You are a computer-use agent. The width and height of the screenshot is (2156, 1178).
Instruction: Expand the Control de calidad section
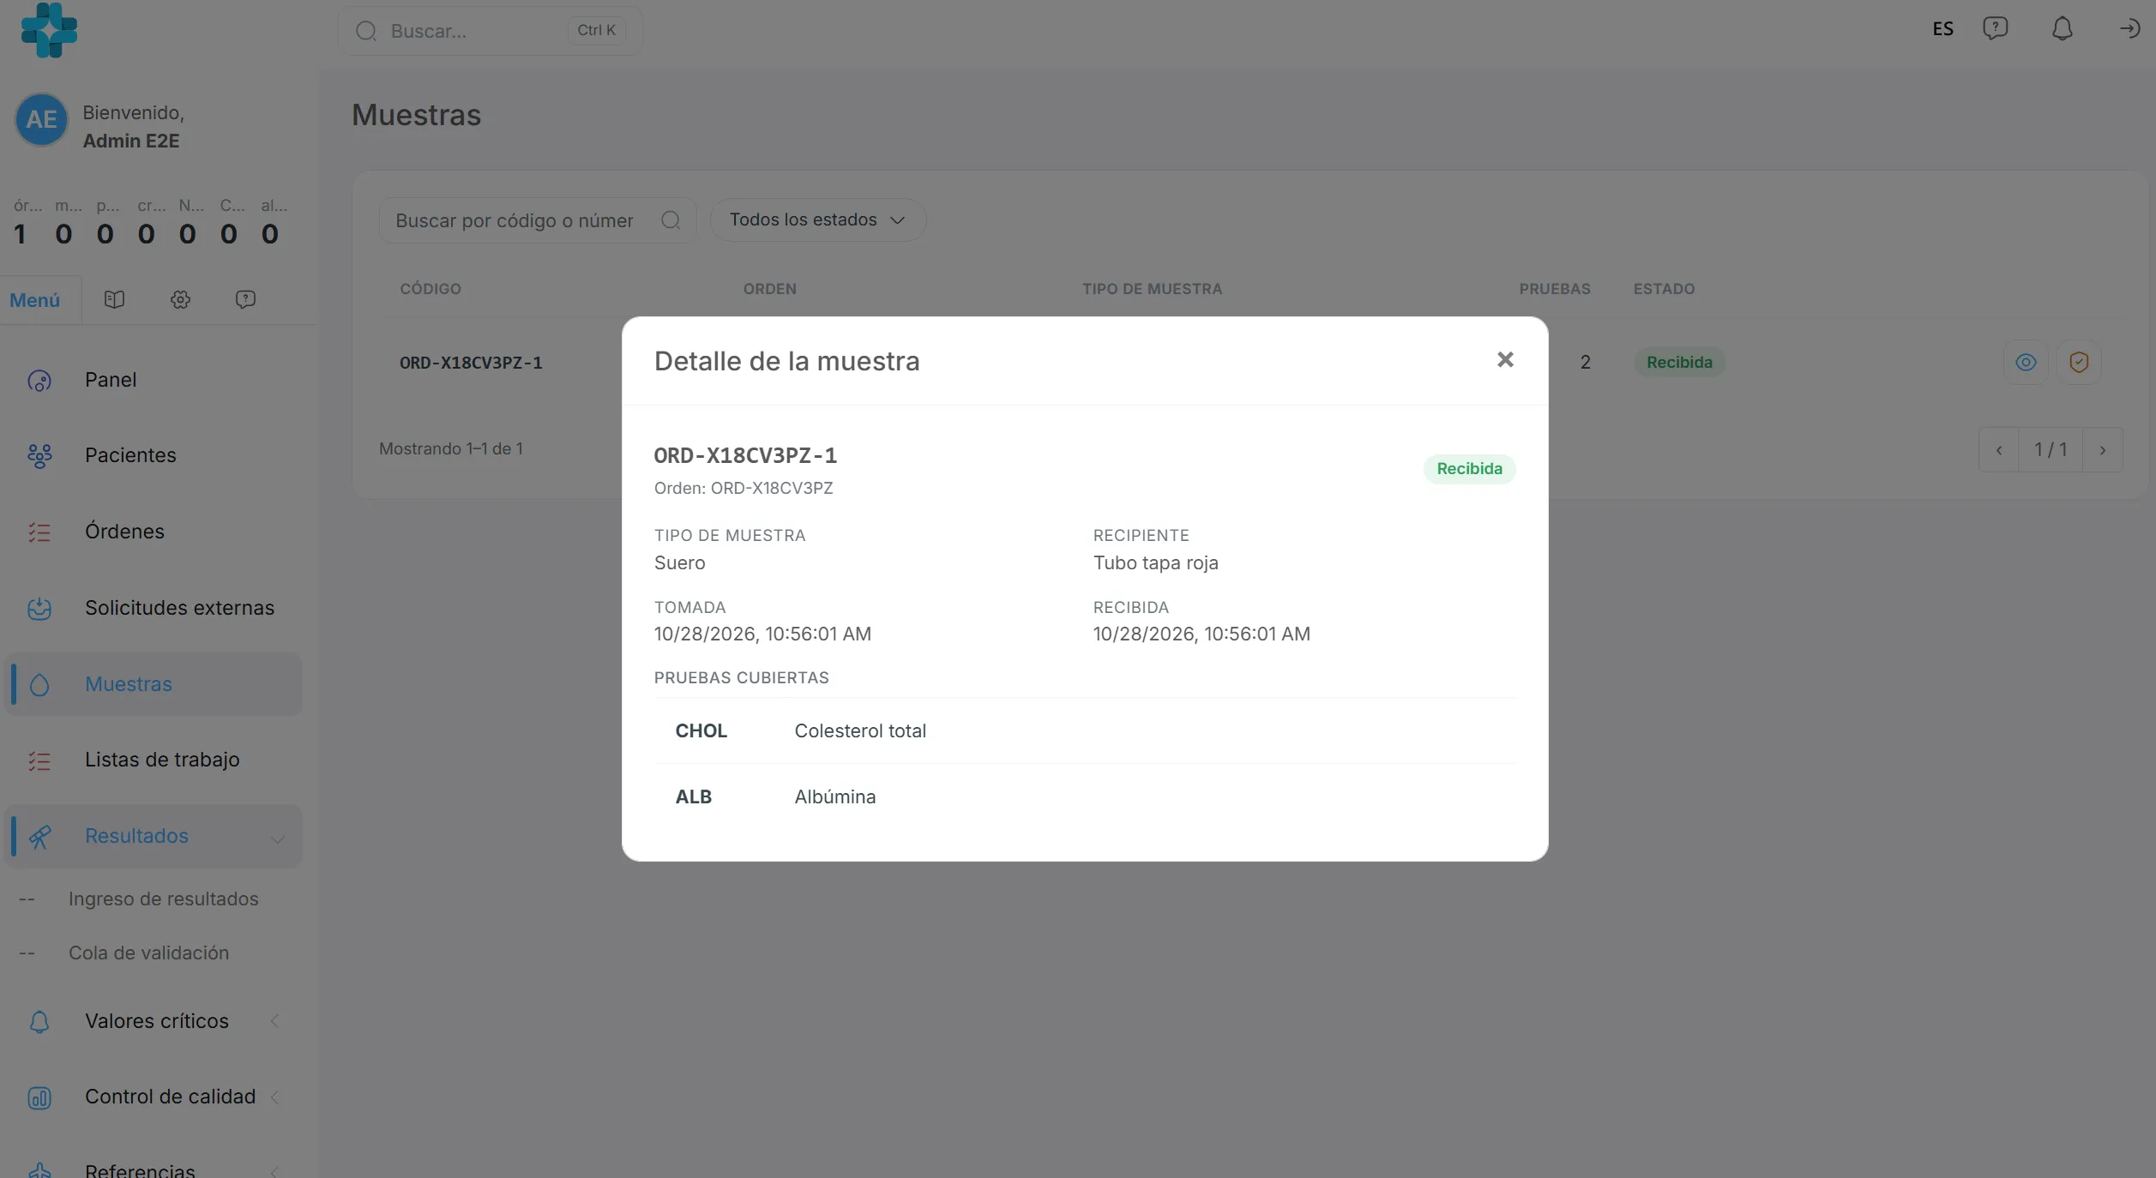tap(154, 1097)
